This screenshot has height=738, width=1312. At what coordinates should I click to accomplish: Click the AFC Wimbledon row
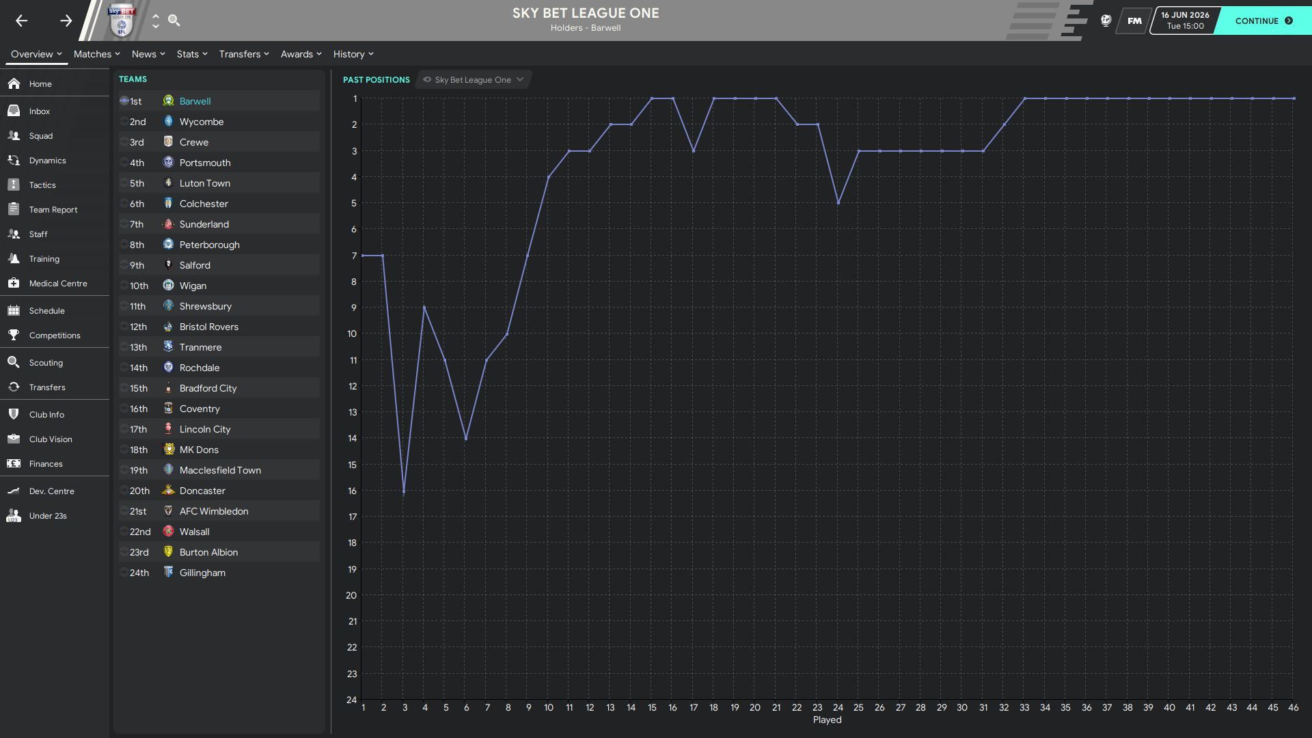(219, 511)
